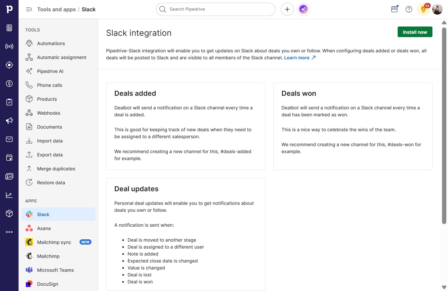Select the Slack app in the sidebar
The height and width of the screenshot is (291, 448).
tap(58, 214)
